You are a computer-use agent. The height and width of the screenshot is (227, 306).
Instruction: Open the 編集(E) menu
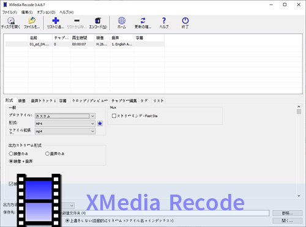[27, 12]
